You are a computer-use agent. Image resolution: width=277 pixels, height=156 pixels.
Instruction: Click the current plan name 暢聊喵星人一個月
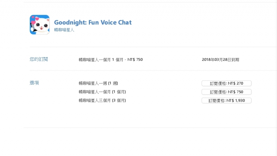tap(95, 60)
